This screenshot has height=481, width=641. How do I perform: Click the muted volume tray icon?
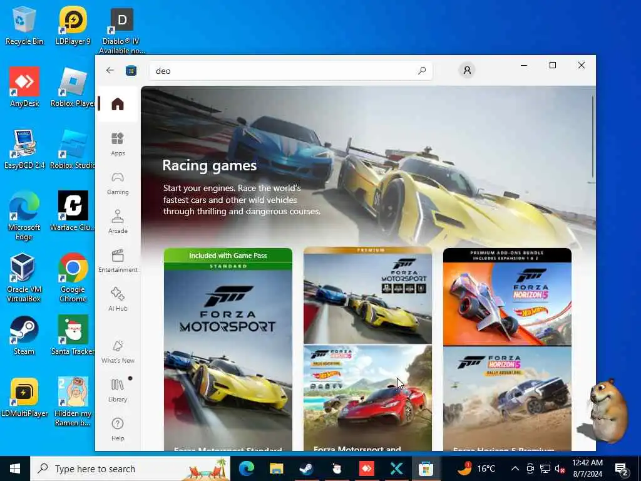560,468
